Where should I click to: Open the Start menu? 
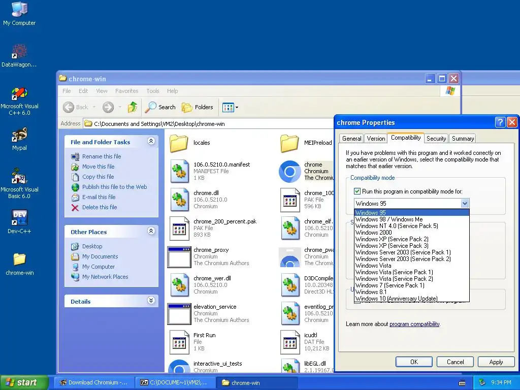click(x=24, y=382)
